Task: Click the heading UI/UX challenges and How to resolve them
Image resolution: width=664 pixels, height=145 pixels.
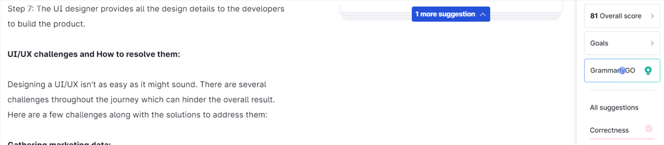Action: [94, 54]
